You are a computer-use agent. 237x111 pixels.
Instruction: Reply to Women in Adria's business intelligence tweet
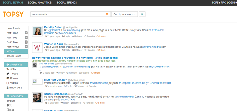coord(66,50)
